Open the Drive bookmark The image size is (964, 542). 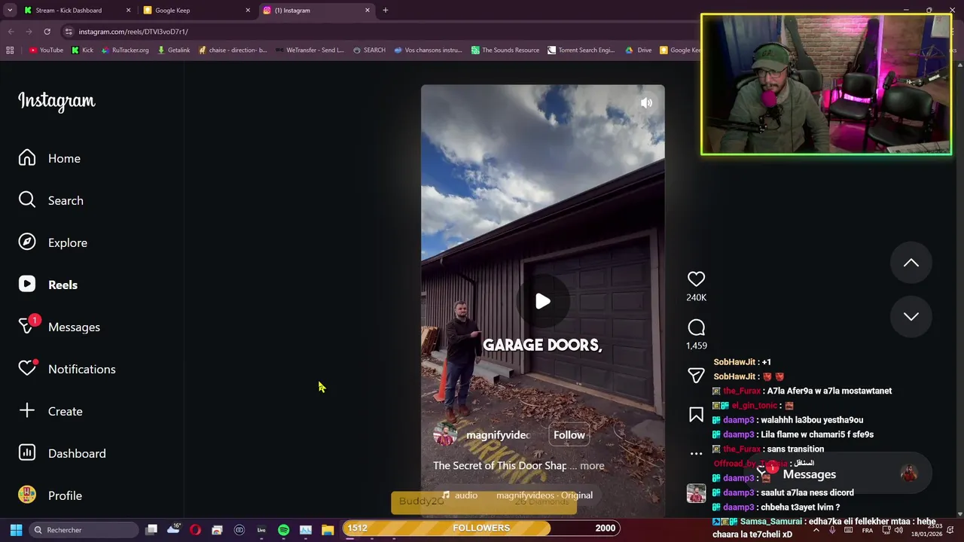(639, 50)
